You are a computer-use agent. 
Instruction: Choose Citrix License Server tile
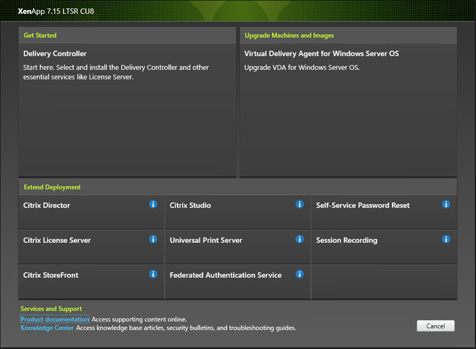pyautogui.click(x=91, y=247)
